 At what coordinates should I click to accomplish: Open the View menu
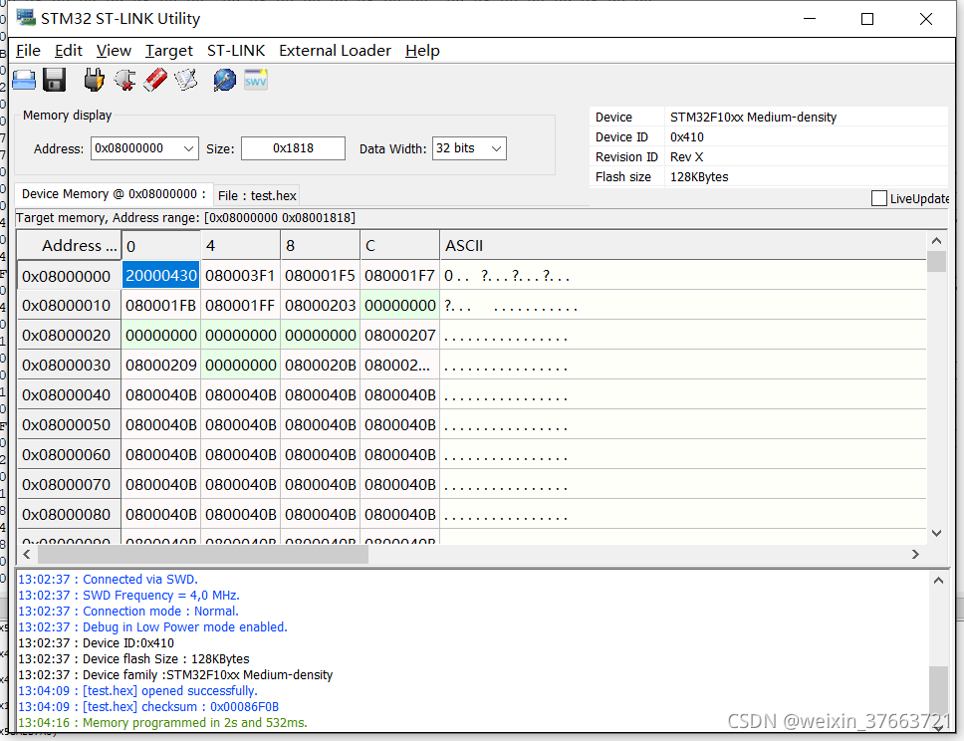pyautogui.click(x=114, y=51)
